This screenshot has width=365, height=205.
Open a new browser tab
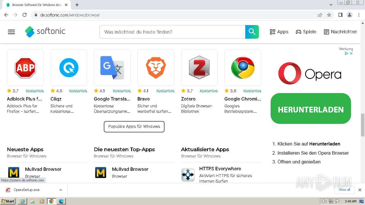(77, 5)
